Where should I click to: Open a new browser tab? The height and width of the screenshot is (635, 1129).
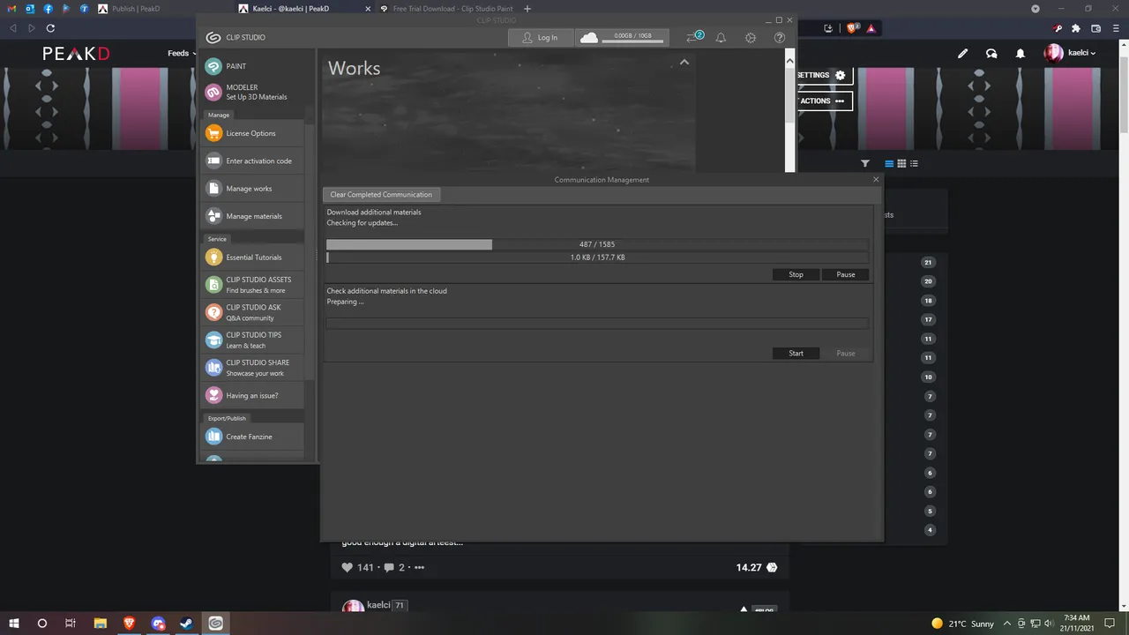coord(527,9)
